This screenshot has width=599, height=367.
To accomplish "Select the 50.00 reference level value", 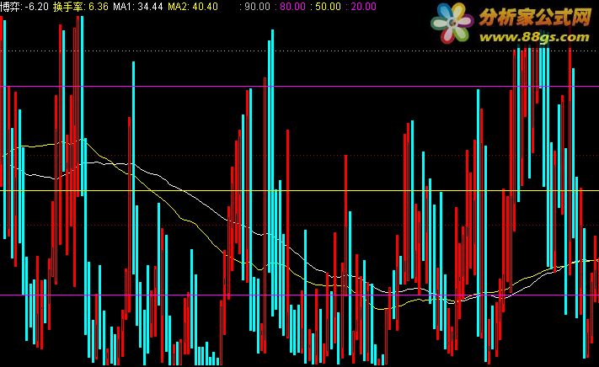I will point(329,7).
